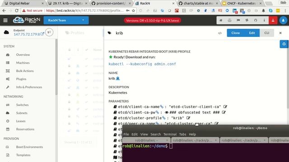Image resolution: width=289 pixels, height=162 pixels.
Task: Open Leases under Networking
Action: 21,121
